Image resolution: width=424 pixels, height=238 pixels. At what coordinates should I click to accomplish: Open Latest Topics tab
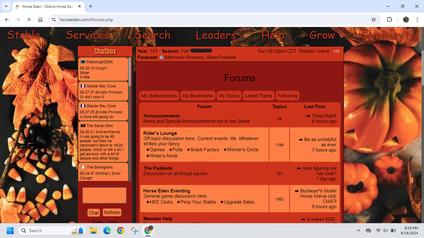click(258, 96)
